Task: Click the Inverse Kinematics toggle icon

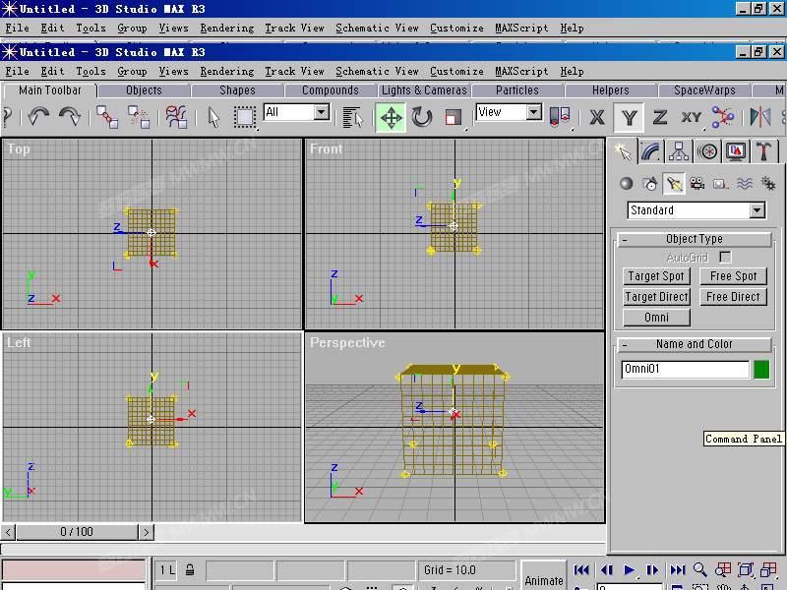Action: (722, 117)
